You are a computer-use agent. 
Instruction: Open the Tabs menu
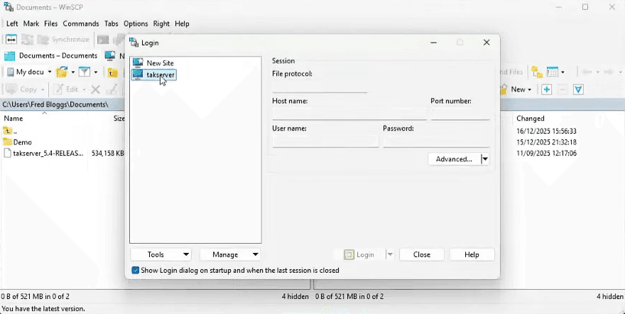point(112,23)
